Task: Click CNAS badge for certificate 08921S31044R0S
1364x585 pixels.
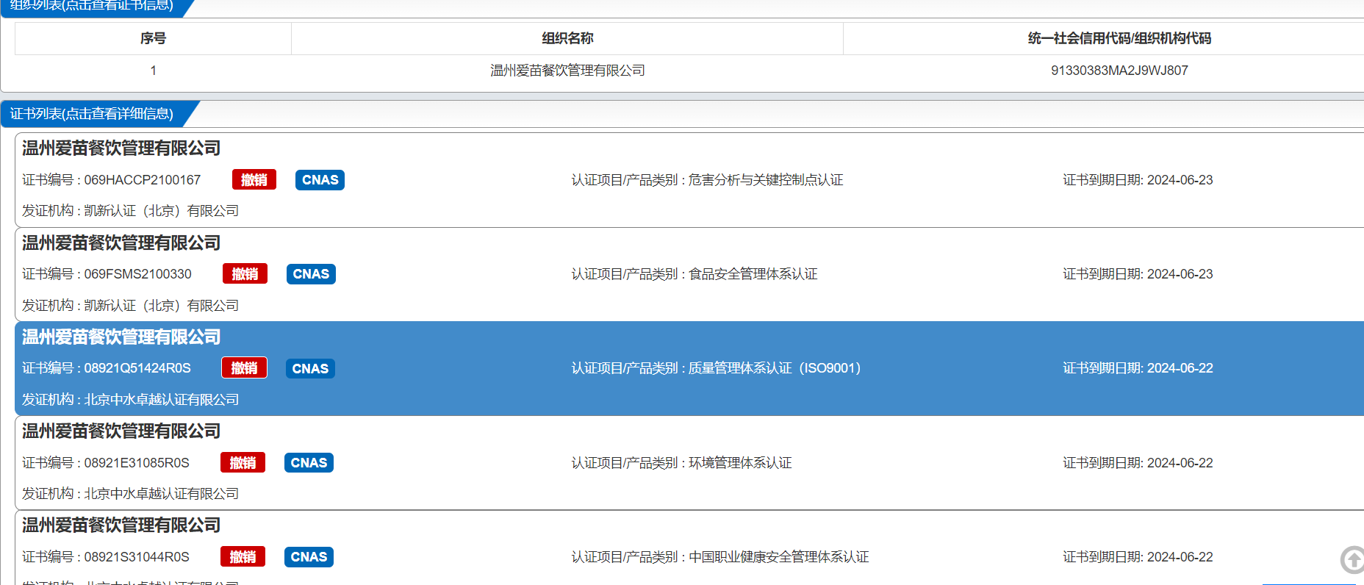Action: coord(309,556)
